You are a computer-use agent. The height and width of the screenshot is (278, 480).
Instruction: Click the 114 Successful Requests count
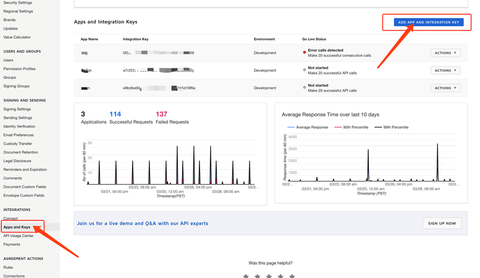pos(115,114)
